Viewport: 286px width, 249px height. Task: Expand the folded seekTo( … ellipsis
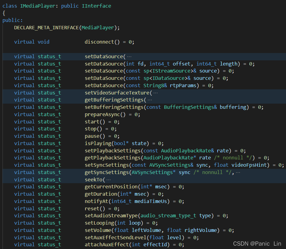coord(109,180)
